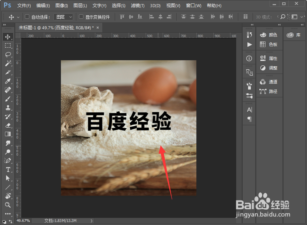The width and height of the screenshot is (307, 225).
Task: Distribute top edges in options bar
Action: pyautogui.click(x=183, y=17)
